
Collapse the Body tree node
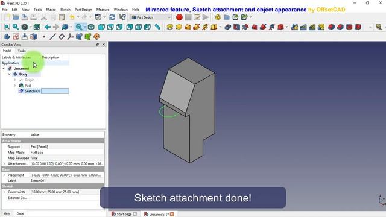coord(9,74)
